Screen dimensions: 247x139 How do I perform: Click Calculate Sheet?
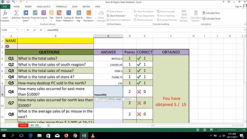(x=211, y=19)
